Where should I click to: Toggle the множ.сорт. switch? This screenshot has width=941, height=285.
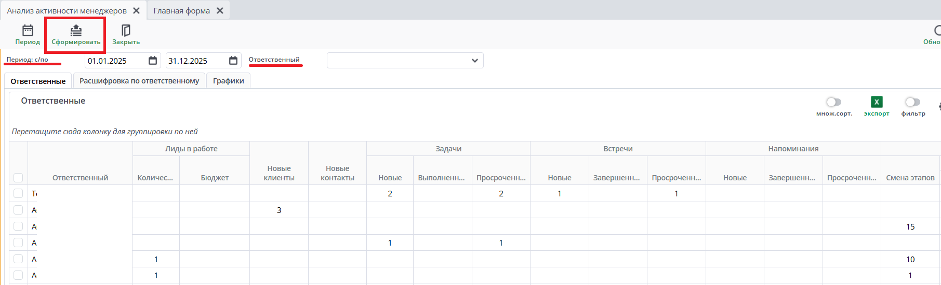click(x=833, y=102)
